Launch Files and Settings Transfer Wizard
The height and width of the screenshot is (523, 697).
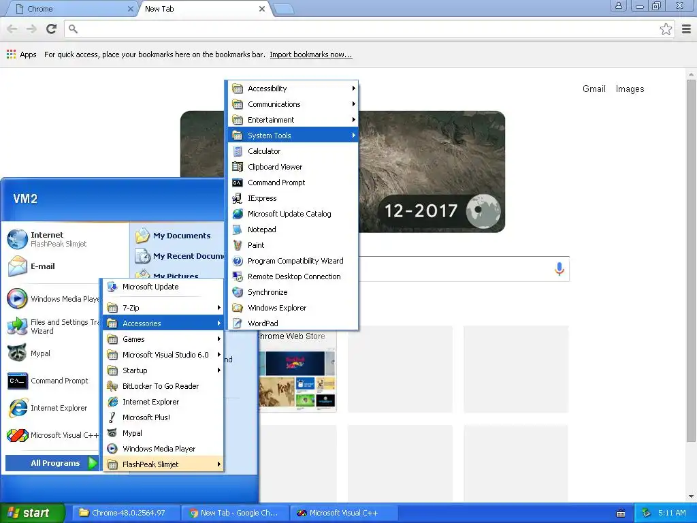52,326
